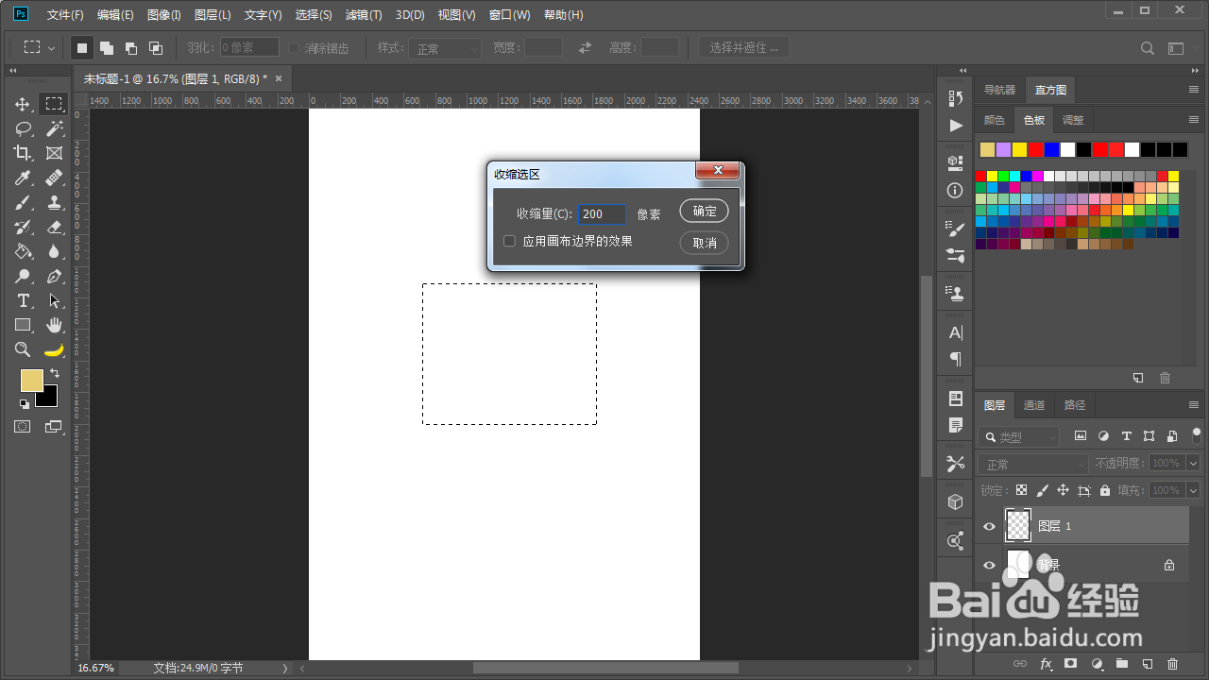
Task: Click the Select and Mask button
Action: click(x=744, y=47)
